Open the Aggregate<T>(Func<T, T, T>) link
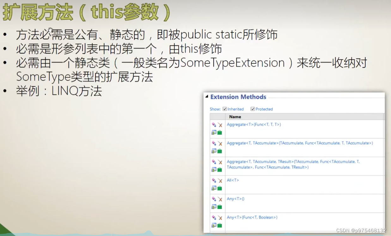 254,124
